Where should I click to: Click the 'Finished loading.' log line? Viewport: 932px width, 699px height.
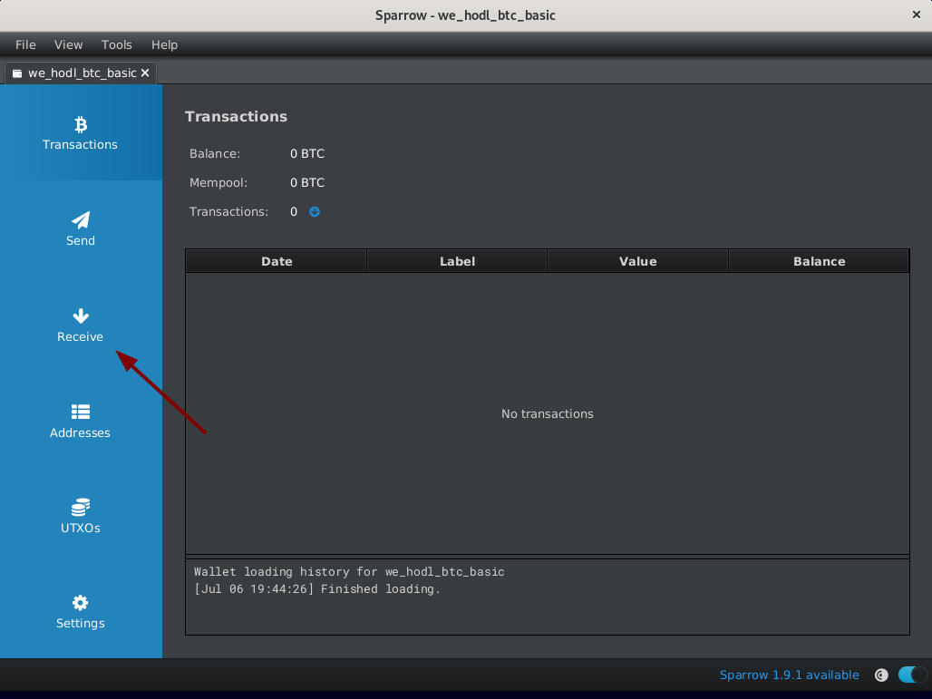(x=317, y=589)
